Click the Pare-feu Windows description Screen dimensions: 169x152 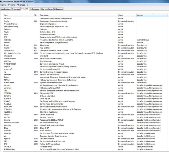(47, 139)
